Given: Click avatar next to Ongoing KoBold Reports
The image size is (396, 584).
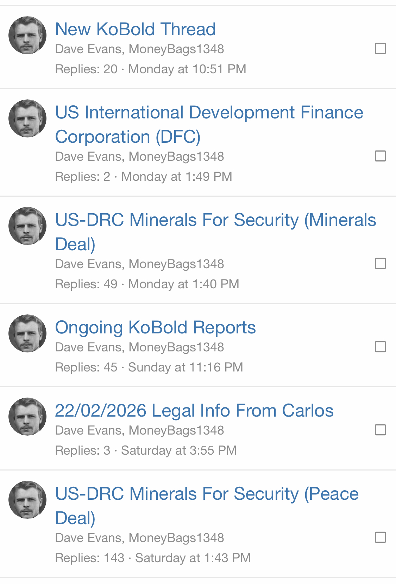Looking at the screenshot, I should click(27, 333).
